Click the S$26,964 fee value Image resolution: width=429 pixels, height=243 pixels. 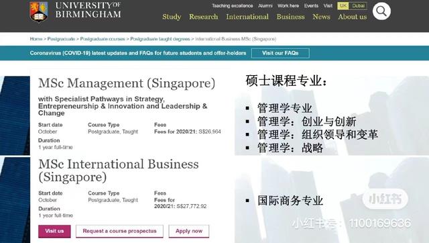210,132
